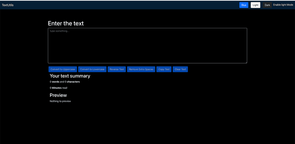
Task: Click the Clear Text button
Action: pyautogui.click(x=180, y=69)
